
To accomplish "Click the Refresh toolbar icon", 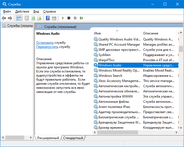I will (33, 18).
